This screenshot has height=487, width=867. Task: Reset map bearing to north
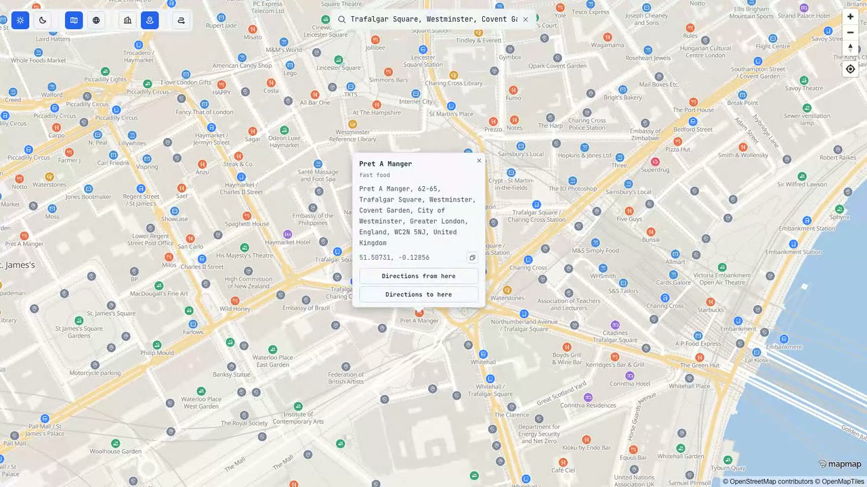pos(850,48)
